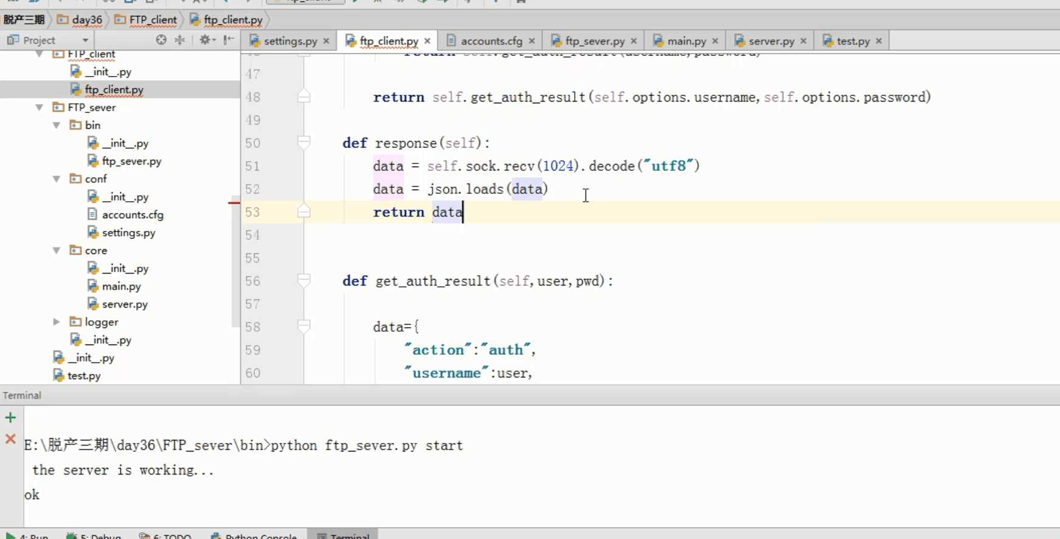1060x539 pixels.
Task: Select test.py in project tree
Action: coord(84,376)
